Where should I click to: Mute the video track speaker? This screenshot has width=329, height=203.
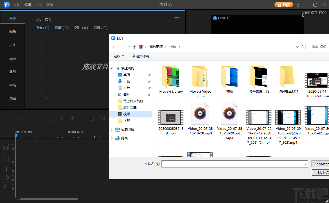point(13,145)
